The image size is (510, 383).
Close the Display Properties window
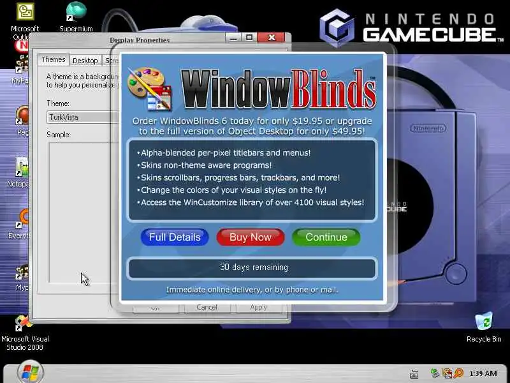[x=272, y=38]
